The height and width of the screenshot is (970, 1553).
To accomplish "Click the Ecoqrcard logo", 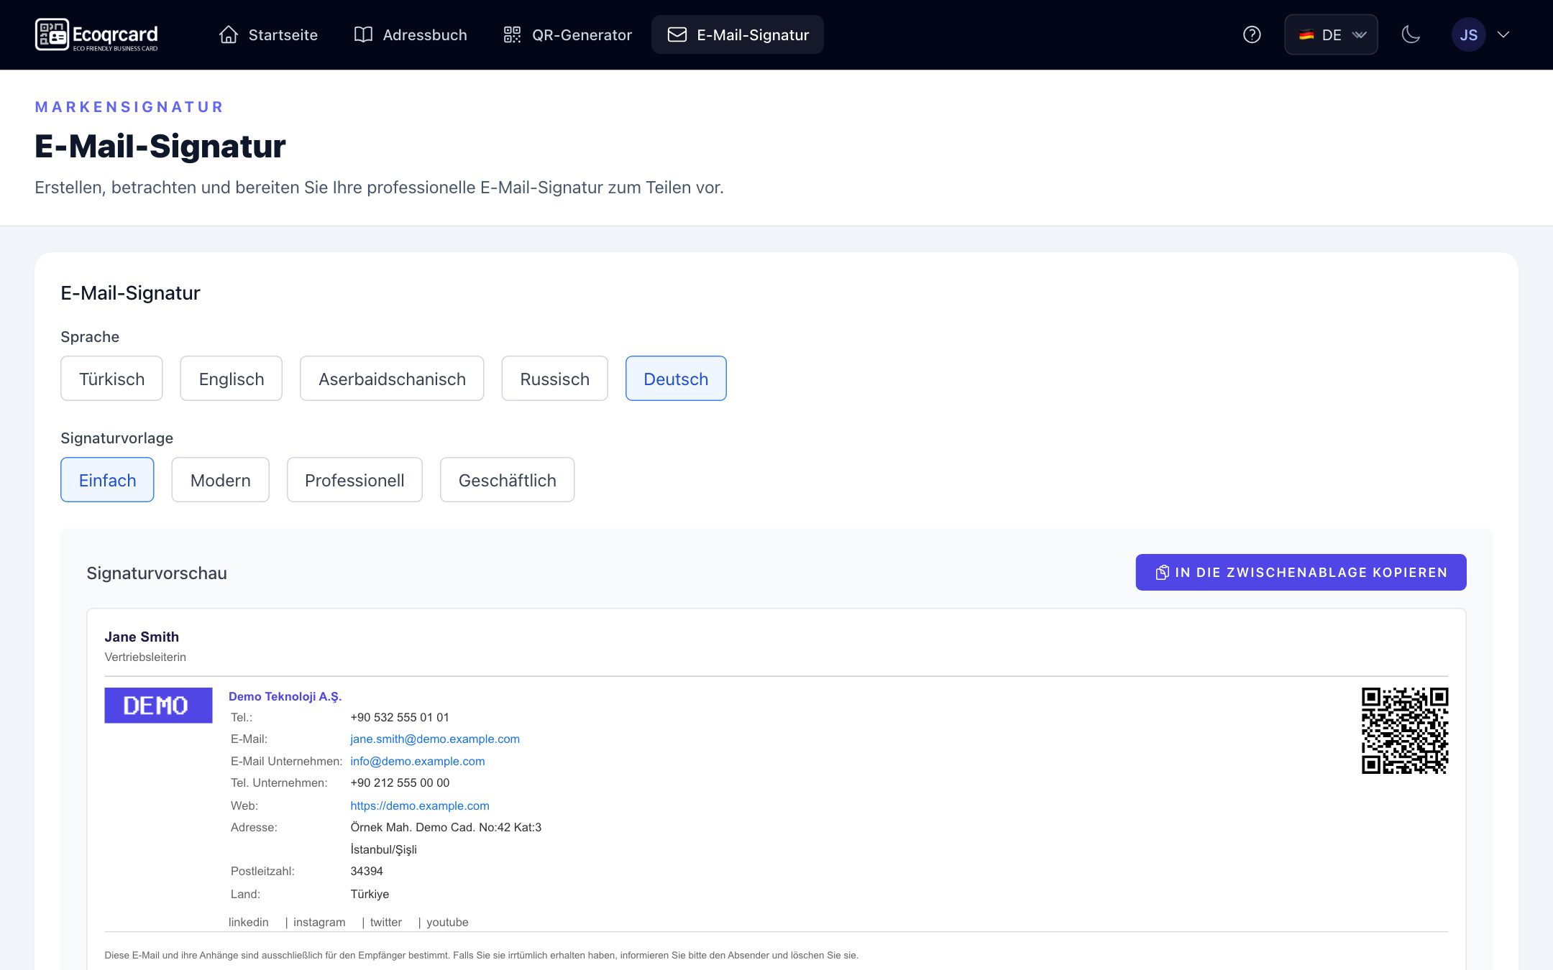I will pyautogui.click(x=96, y=34).
